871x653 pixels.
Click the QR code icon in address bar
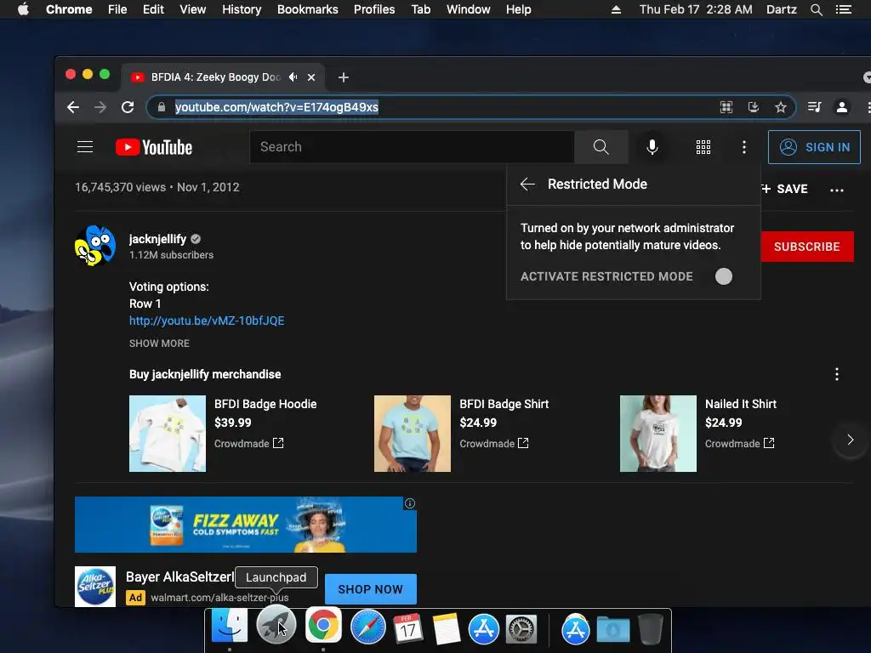point(726,107)
